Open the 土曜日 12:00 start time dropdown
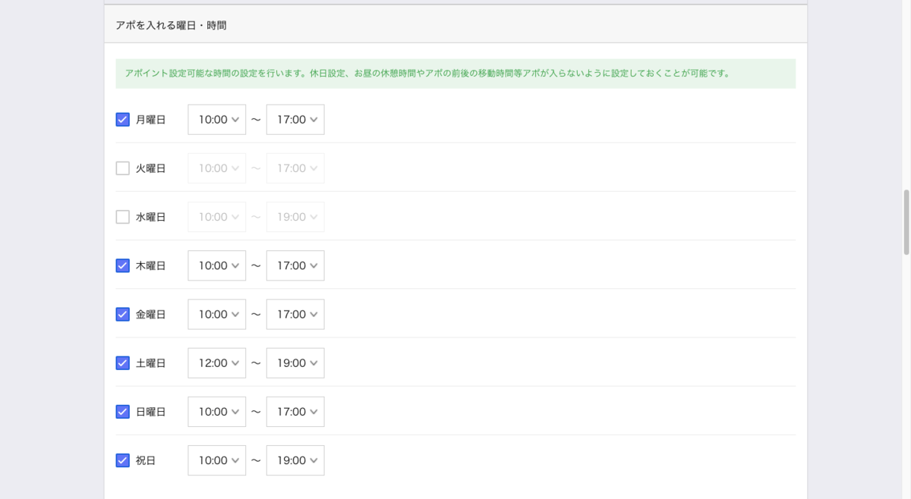This screenshot has height=499, width=911. click(x=217, y=363)
